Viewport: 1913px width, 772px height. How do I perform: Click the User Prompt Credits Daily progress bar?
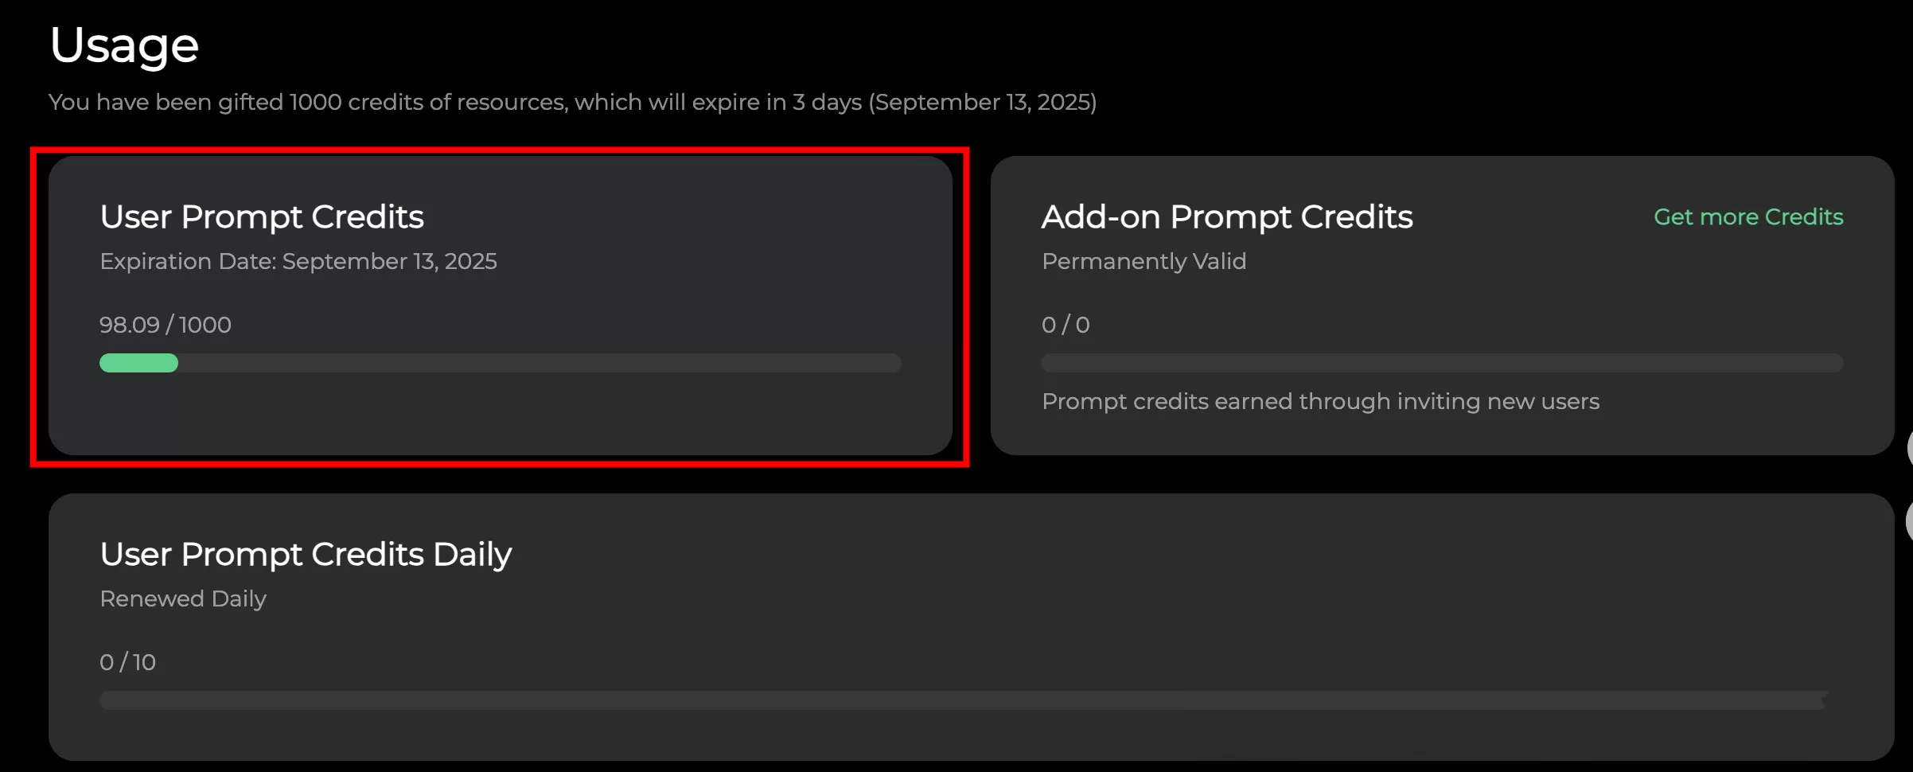coord(964,700)
